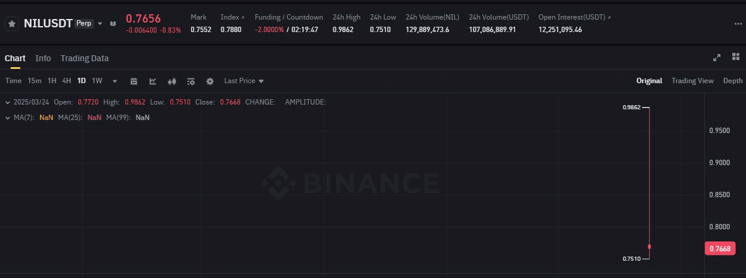Select the 4H interval
746x278 pixels.
[67, 81]
